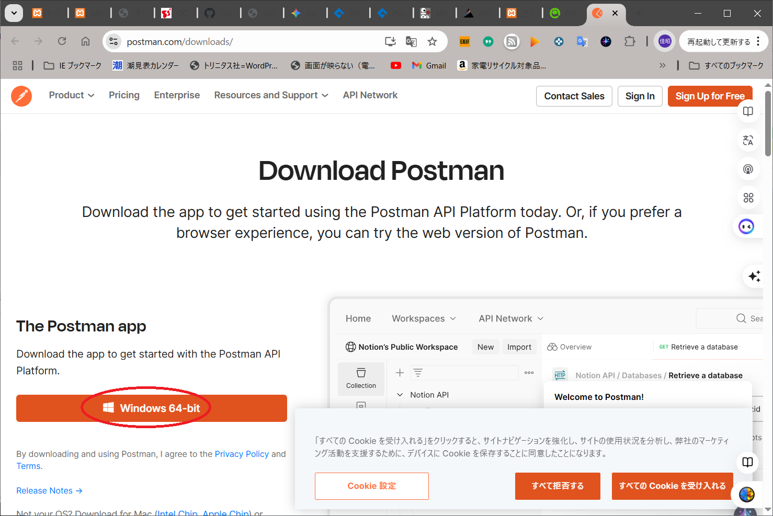Open the tab search dropdown arrow

click(14, 13)
